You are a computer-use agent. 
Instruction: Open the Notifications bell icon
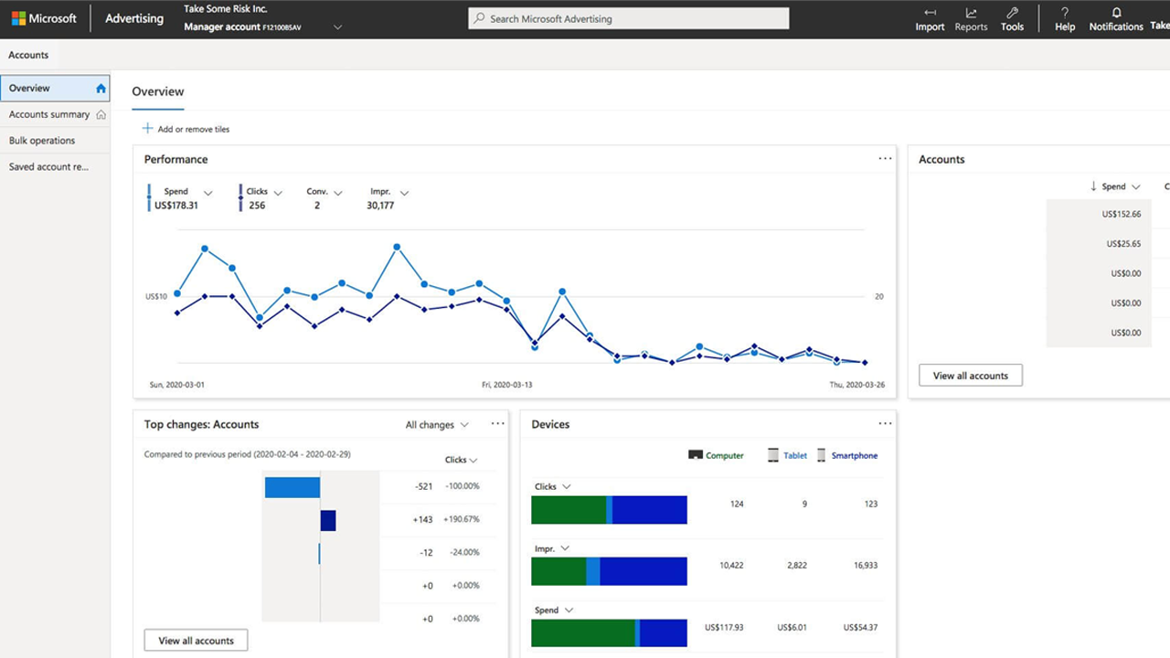(x=1116, y=13)
